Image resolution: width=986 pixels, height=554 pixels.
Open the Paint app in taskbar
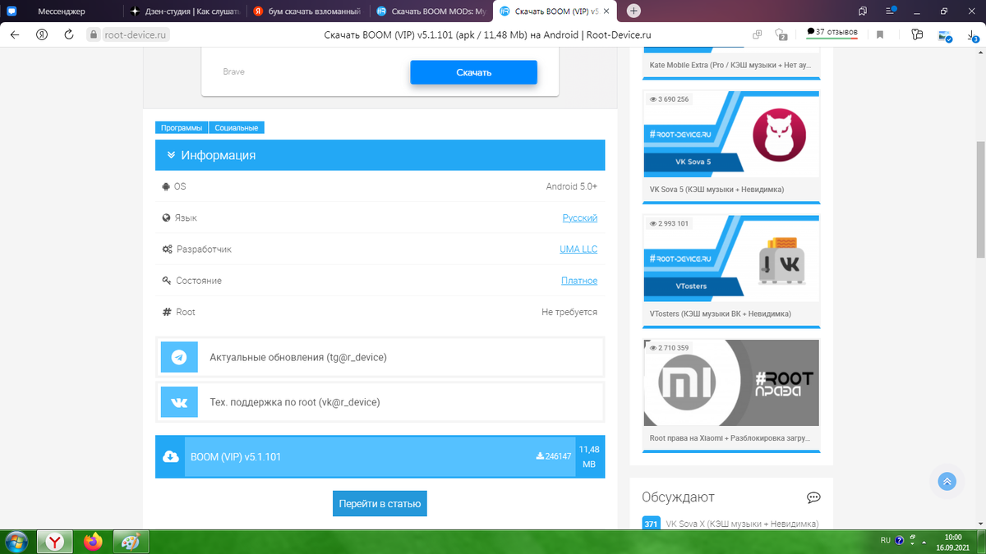pos(130,542)
